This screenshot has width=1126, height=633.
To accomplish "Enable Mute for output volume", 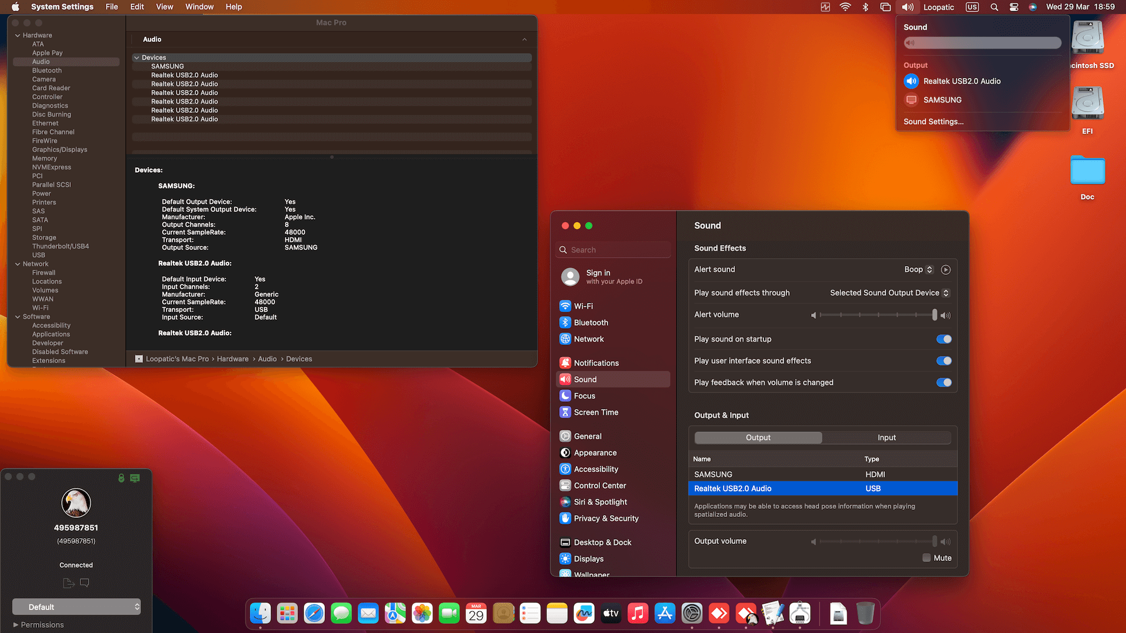I will (x=925, y=558).
